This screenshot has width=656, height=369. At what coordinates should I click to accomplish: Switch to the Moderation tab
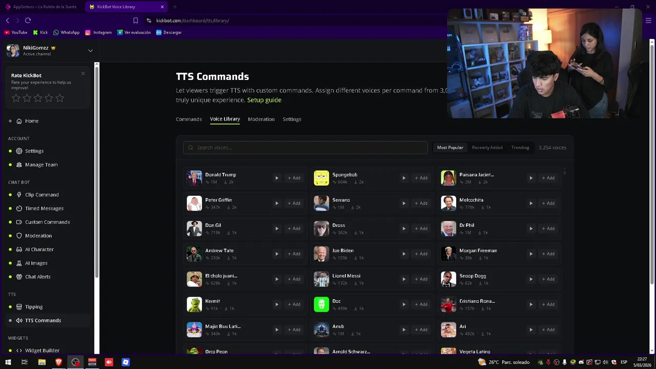coord(261,119)
